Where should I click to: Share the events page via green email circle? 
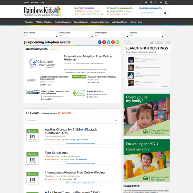(x=117, y=42)
